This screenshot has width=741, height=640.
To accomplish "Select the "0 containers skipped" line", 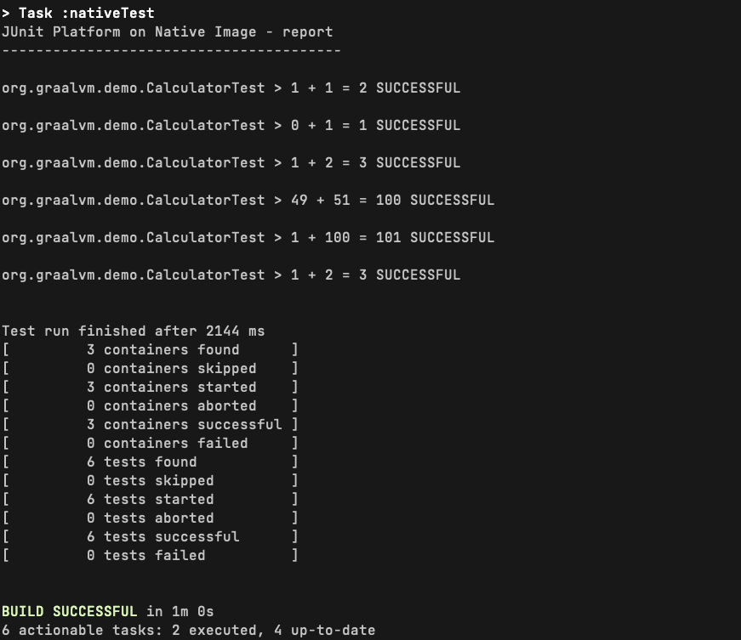I will coord(171,368).
